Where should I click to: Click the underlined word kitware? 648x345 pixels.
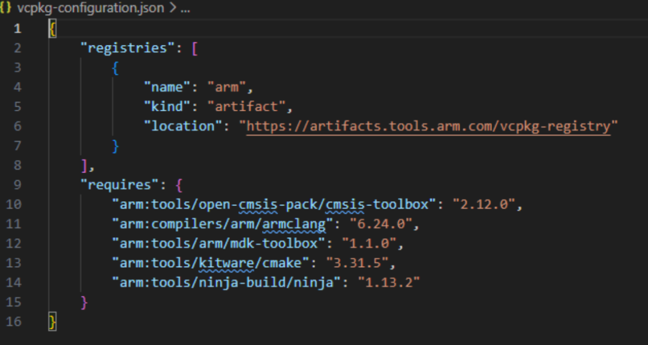[x=226, y=263]
